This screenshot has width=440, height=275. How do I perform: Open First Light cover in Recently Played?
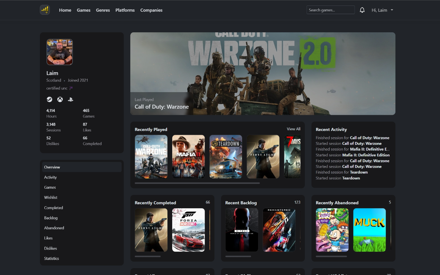pyautogui.click(x=263, y=157)
